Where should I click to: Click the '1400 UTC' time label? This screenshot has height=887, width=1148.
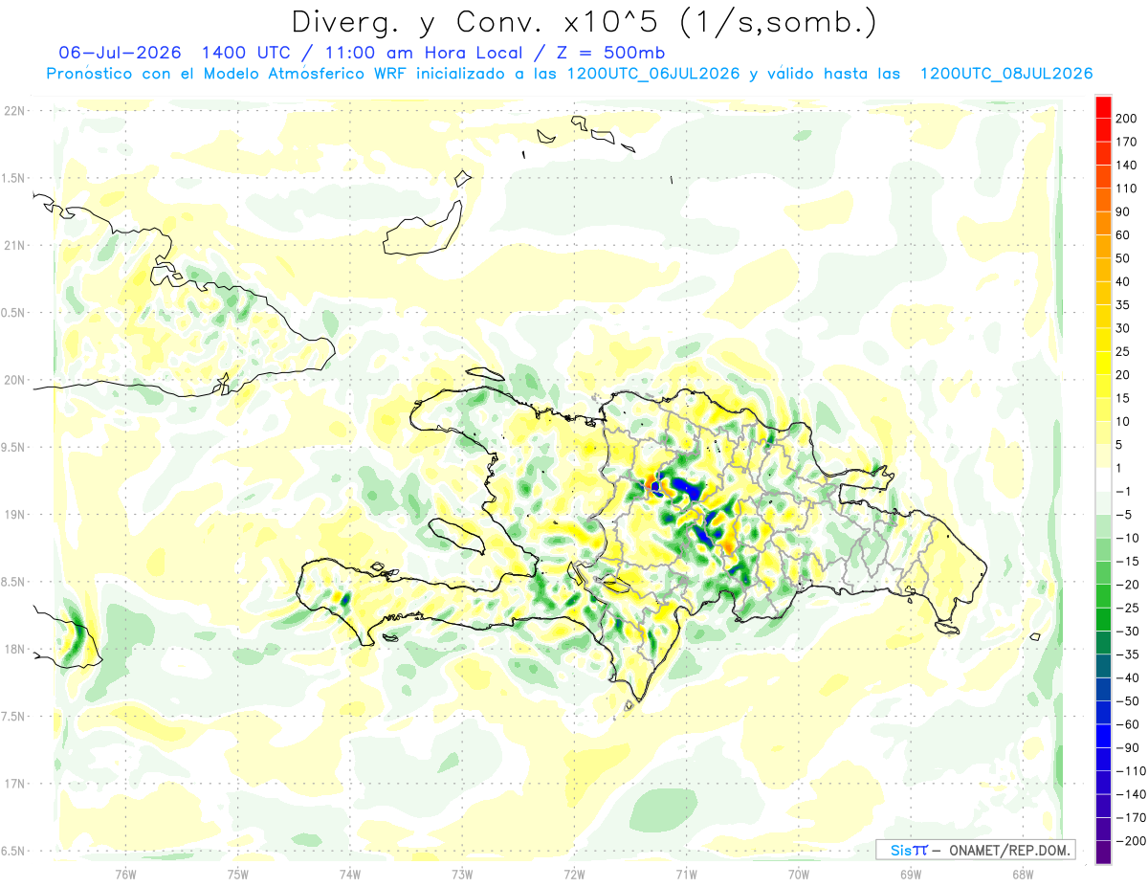[x=247, y=52]
